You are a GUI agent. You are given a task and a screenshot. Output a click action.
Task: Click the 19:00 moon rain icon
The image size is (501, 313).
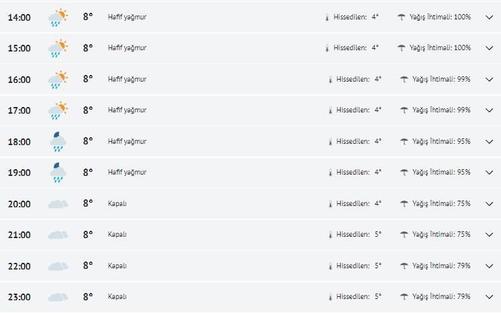click(58, 173)
